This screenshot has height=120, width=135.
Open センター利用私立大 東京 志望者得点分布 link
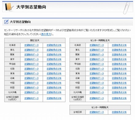[119, 59]
